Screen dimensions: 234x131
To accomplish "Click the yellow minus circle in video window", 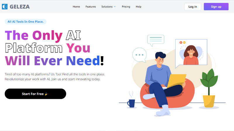I will coord(184,43).
